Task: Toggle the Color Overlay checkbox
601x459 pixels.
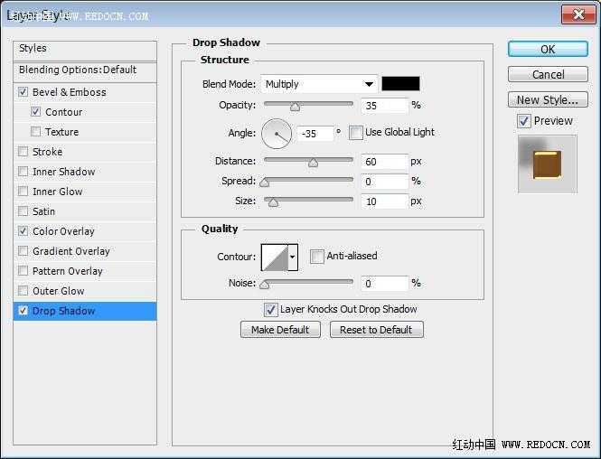Action: (x=23, y=231)
